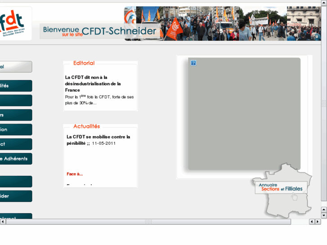Click the 'Bienvenue sur le site CFDT-Schneider' banner
Viewport: 327px width, 245px height.
(100, 31)
